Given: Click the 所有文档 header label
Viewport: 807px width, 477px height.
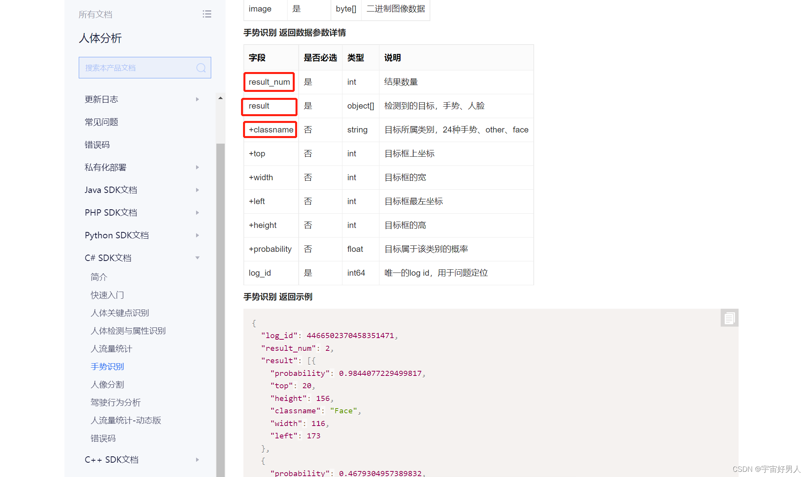Looking at the screenshot, I should (x=95, y=14).
